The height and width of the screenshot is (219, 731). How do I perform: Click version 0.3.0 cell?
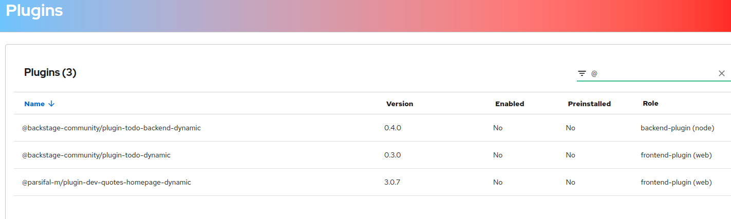tap(392, 155)
